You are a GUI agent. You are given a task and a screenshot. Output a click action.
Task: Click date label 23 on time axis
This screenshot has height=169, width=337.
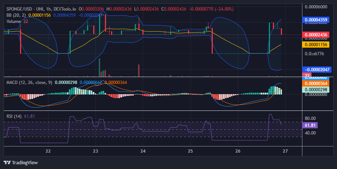click(95, 151)
